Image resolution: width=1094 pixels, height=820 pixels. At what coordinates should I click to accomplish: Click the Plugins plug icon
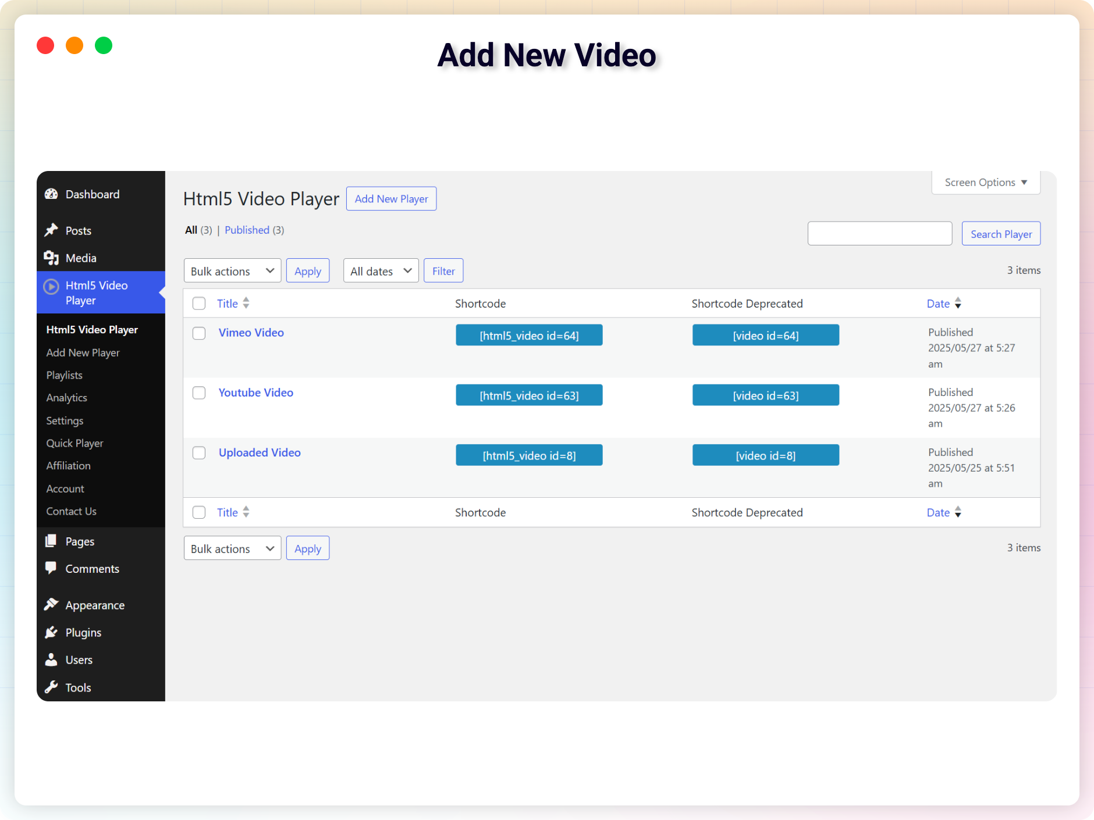[x=51, y=632]
